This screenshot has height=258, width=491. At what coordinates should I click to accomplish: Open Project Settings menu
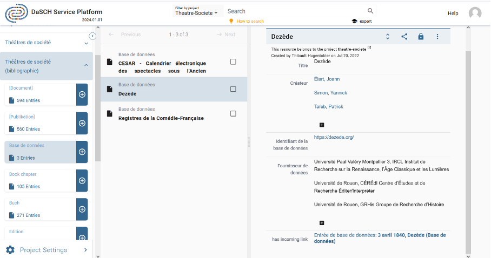[47, 250]
